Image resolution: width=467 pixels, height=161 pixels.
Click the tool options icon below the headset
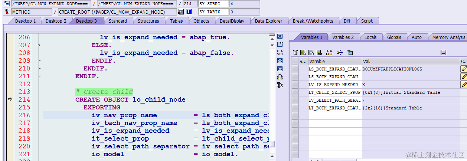(280, 85)
